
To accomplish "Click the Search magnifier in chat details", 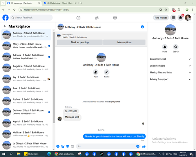I will pyautogui.click(x=176, y=47).
